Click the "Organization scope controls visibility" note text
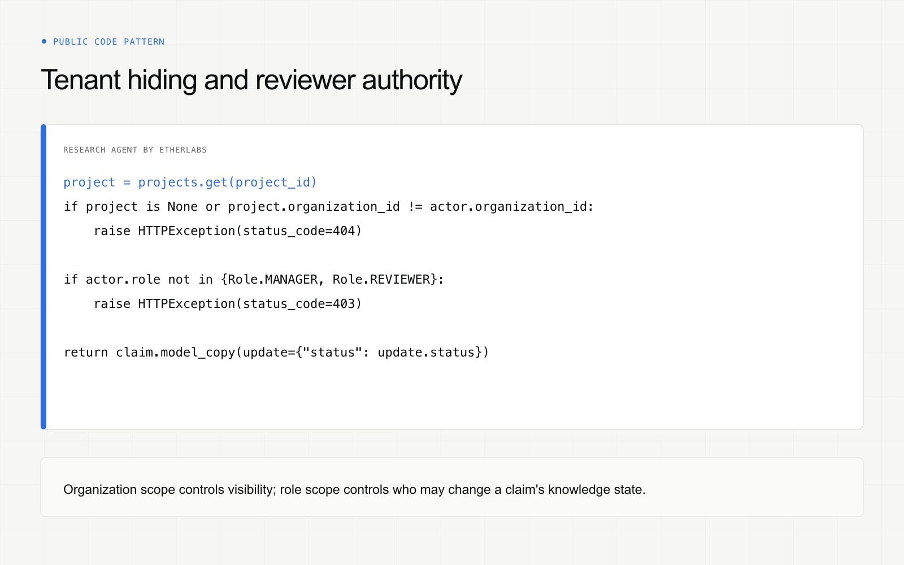This screenshot has width=904, height=565. 354,489
